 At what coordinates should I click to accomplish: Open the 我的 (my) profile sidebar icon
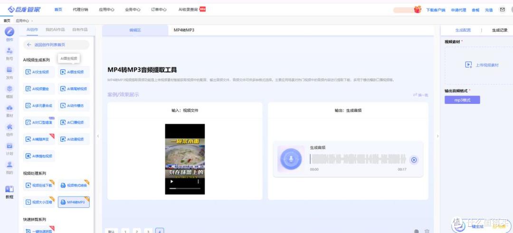tap(10, 164)
